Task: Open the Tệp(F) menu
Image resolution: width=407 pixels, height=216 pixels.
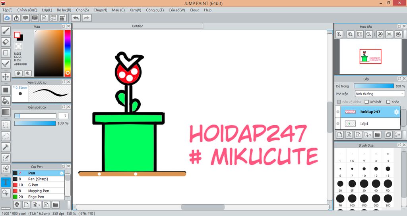Action: pos(7,10)
